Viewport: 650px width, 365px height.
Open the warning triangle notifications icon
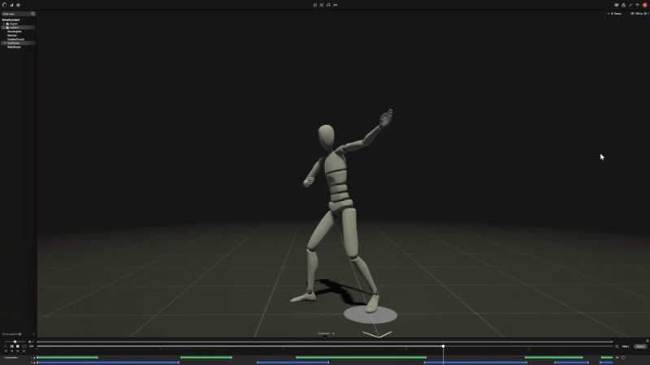click(x=623, y=5)
